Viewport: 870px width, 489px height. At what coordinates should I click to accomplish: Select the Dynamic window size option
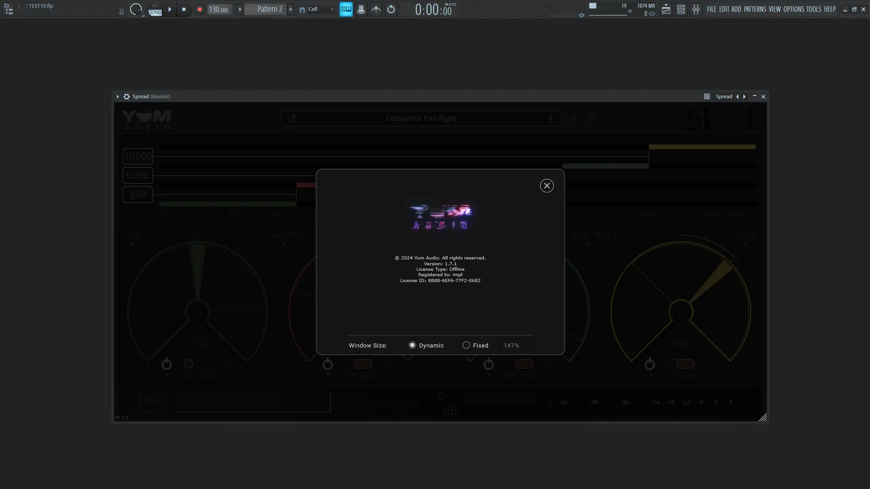click(412, 345)
